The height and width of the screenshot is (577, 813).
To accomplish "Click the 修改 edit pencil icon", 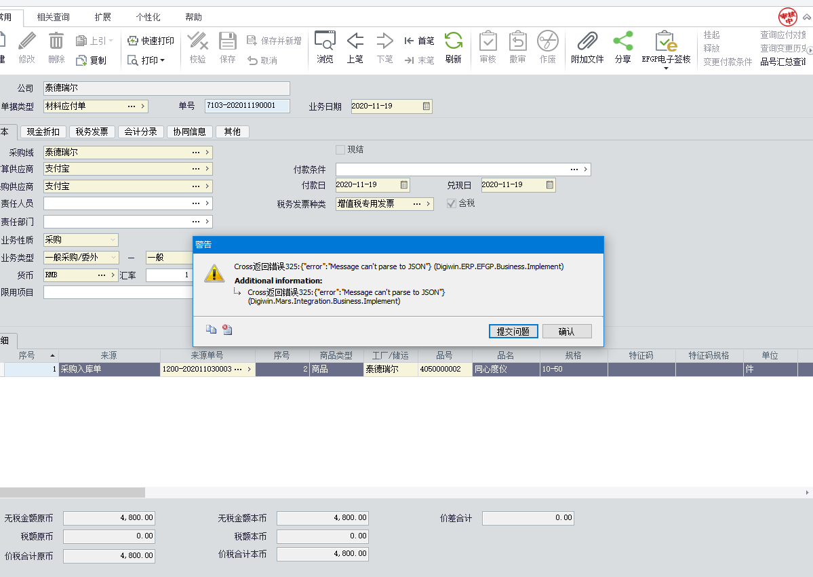I will point(27,41).
